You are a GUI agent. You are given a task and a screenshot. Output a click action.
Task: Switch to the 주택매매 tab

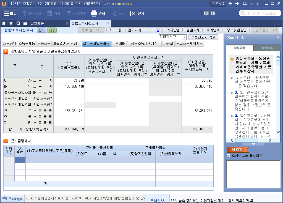[x=119, y=43]
